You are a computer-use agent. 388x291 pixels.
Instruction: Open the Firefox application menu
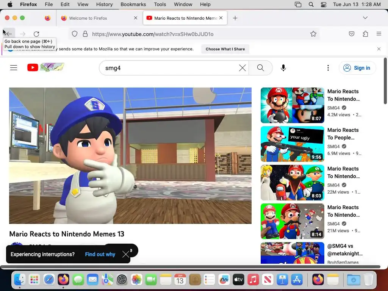(379, 34)
